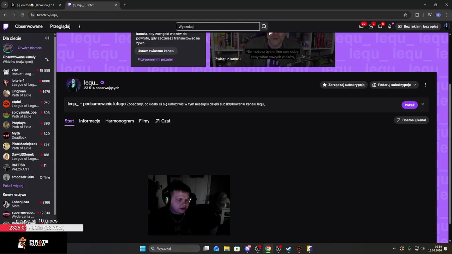Expand Podaruj subskrypcję dropdown

click(415, 85)
